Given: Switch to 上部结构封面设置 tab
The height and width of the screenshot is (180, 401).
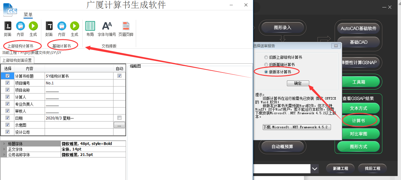Looking at the screenshot, I should 17,60.
